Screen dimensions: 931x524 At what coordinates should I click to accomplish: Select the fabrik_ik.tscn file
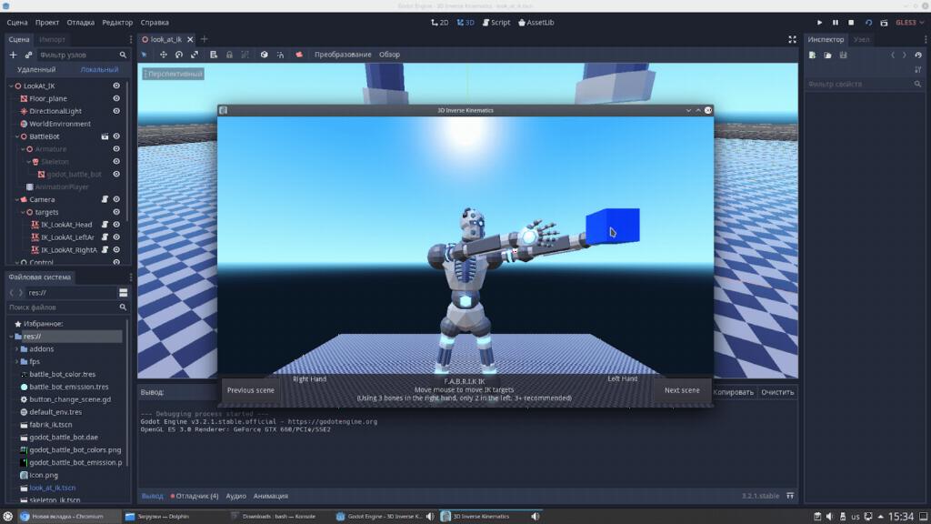(51, 425)
